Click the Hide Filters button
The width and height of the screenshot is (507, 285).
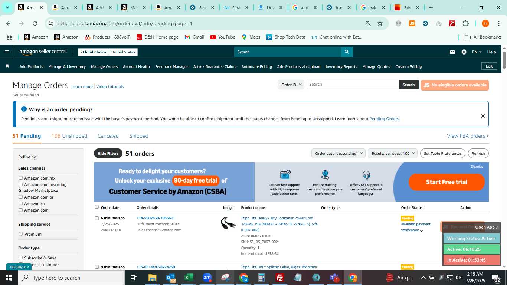click(x=108, y=153)
